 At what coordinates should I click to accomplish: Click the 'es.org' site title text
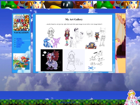click(6, 6)
